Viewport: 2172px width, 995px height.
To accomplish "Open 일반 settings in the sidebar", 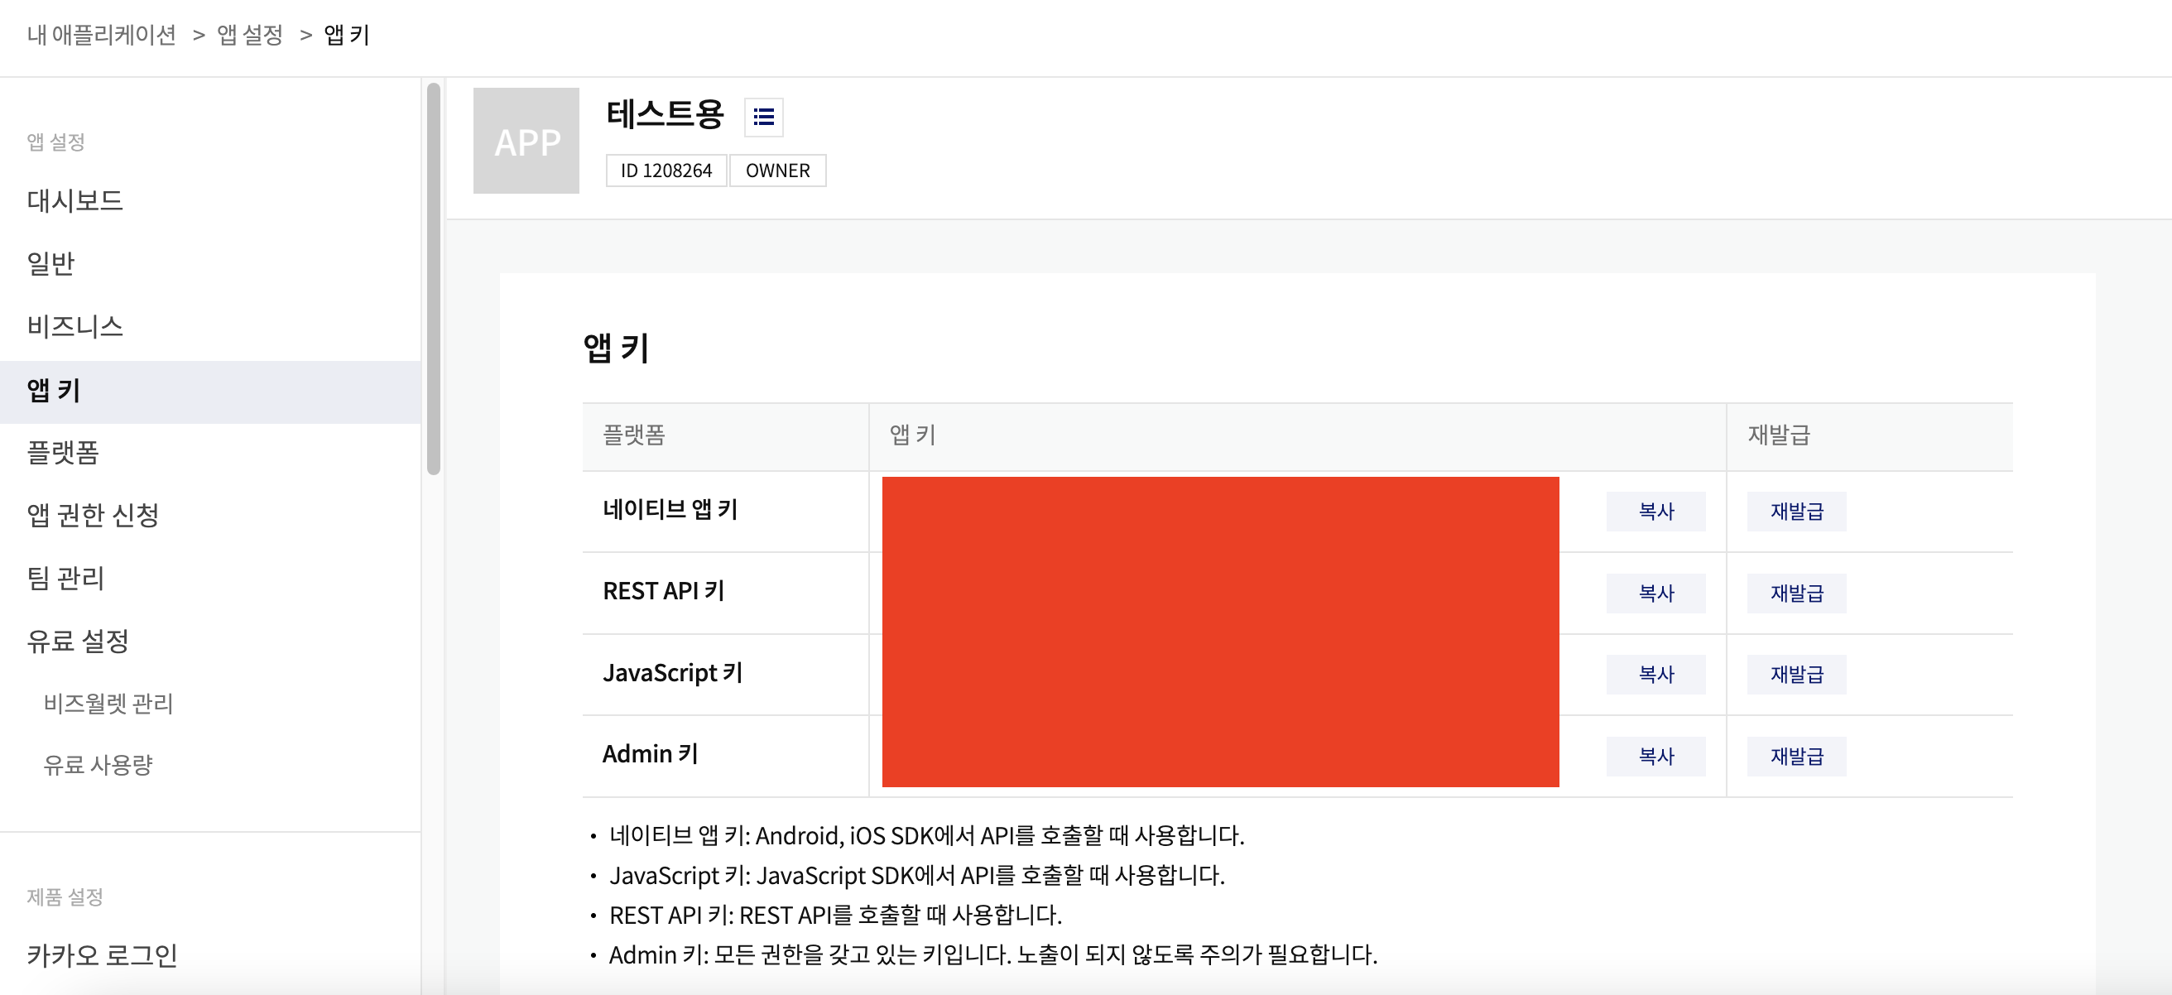I will [x=50, y=263].
